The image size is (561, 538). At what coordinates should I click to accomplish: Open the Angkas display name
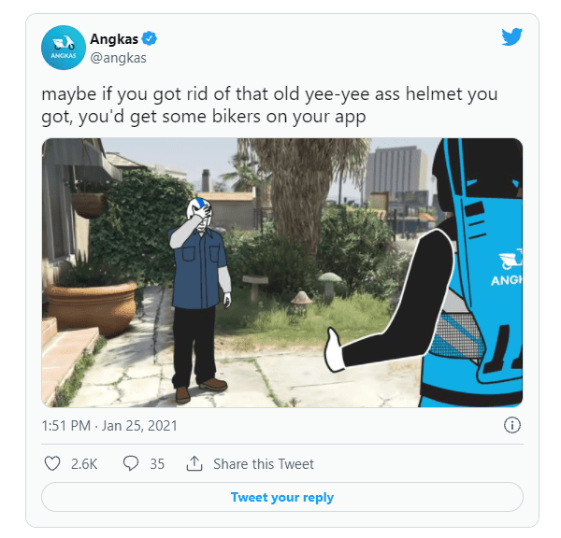pyautogui.click(x=114, y=39)
